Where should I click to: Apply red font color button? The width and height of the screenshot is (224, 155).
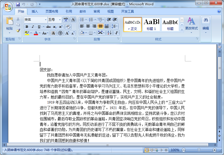(36, 33)
